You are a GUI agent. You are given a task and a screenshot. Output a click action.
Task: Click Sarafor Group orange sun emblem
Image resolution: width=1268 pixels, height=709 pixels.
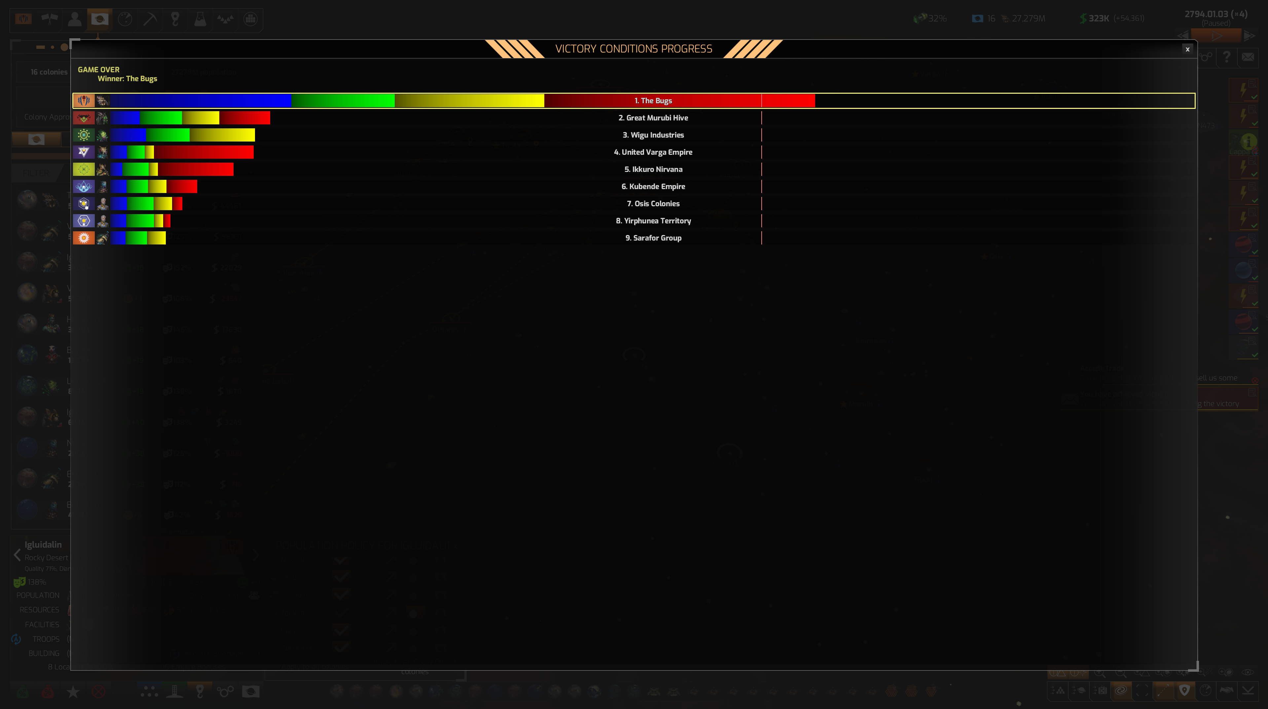[x=84, y=238]
